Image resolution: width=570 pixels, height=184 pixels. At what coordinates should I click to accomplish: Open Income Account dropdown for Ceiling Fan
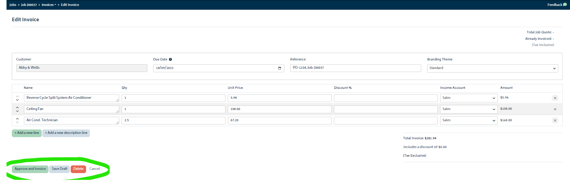coord(469,109)
